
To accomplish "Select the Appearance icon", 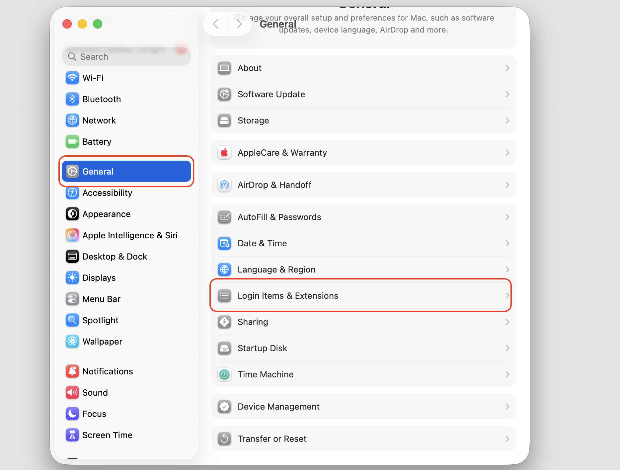I will (x=72, y=214).
